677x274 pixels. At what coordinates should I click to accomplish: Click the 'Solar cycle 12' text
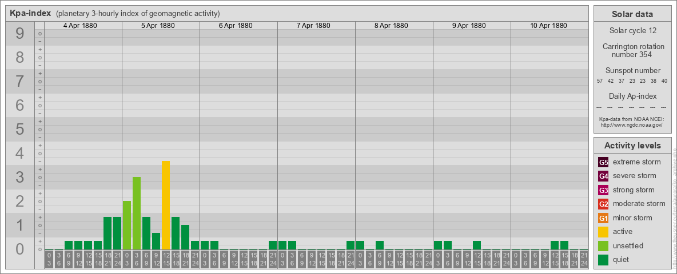click(632, 31)
